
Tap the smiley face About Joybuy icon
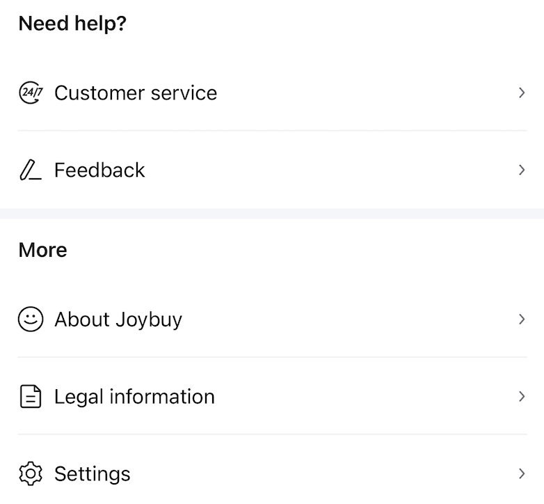pos(31,320)
